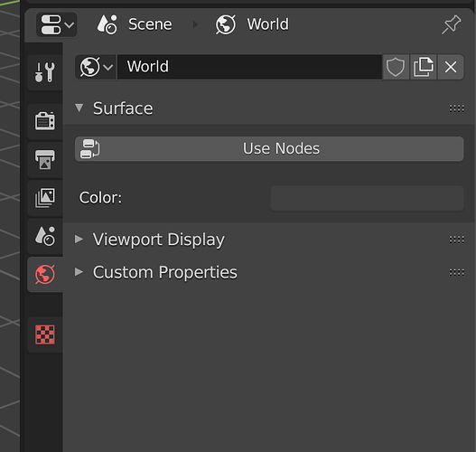Browse world data-blocks with the globe dropdown
Image resolution: width=476 pixels, height=452 pixels.
[96, 67]
